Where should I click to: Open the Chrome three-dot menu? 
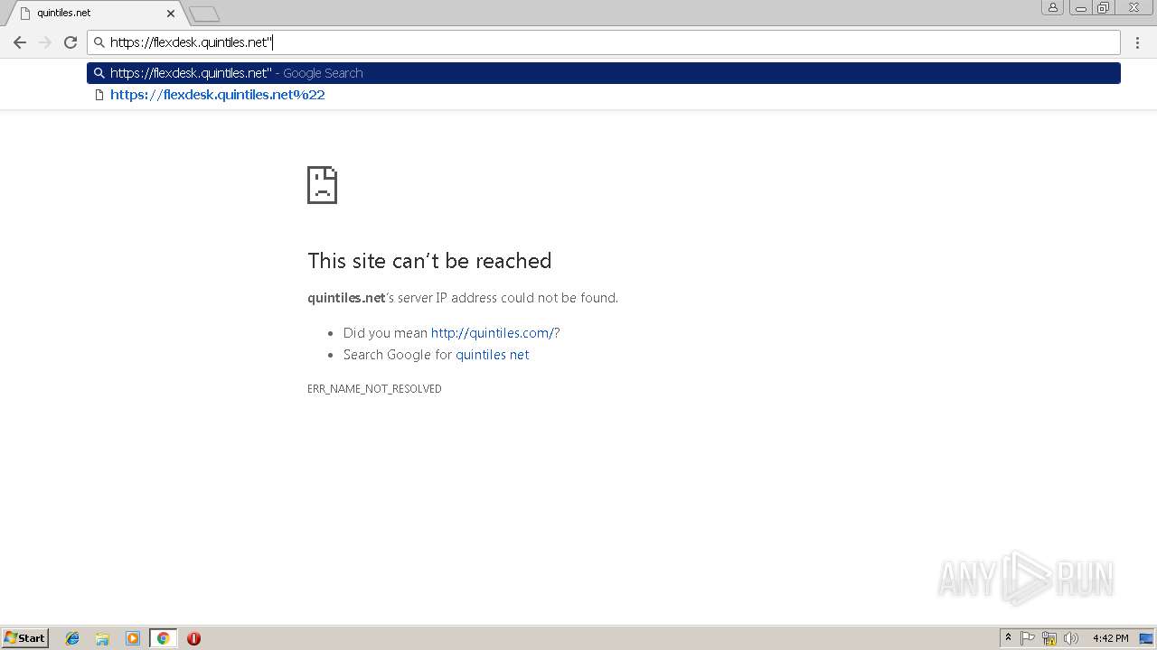[1137, 42]
